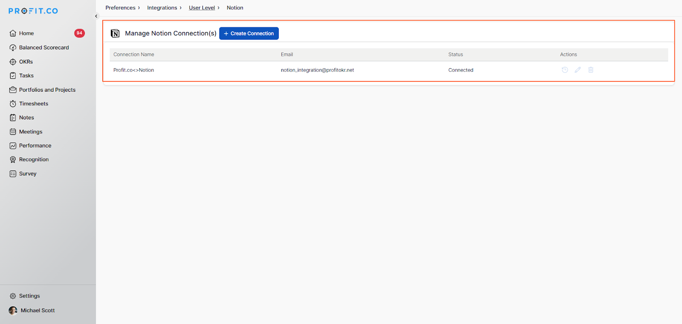682x324 pixels.
Task: Click the notion_integration@profitokr.net email cell
Action: [318, 70]
